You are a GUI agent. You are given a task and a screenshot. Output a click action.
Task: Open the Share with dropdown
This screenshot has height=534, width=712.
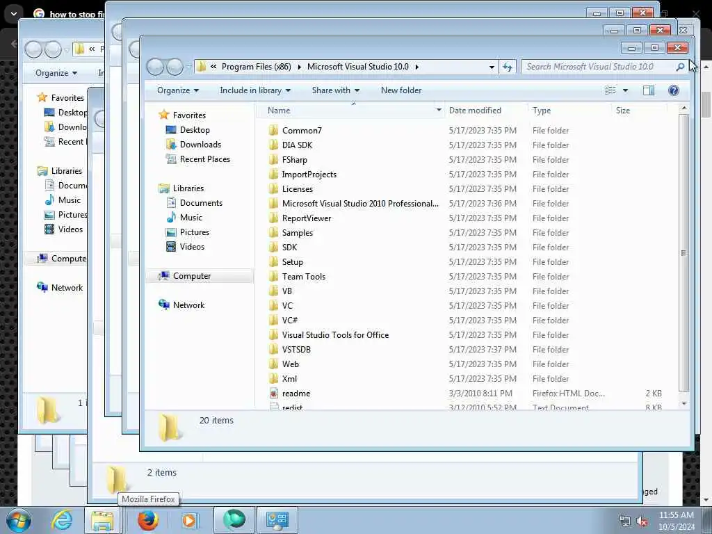[336, 90]
